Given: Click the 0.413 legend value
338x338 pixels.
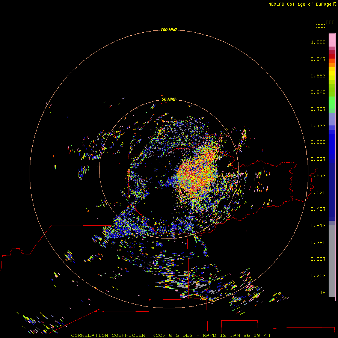Looking at the screenshot, I should (318, 226).
